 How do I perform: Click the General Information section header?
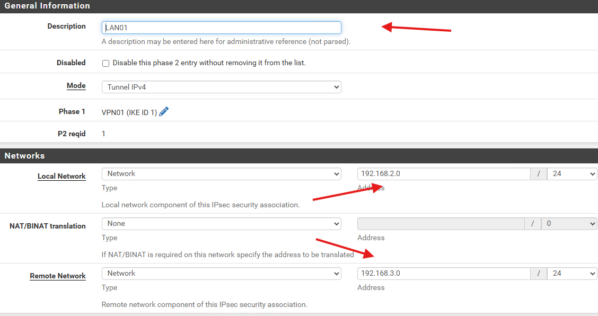coord(299,6)
